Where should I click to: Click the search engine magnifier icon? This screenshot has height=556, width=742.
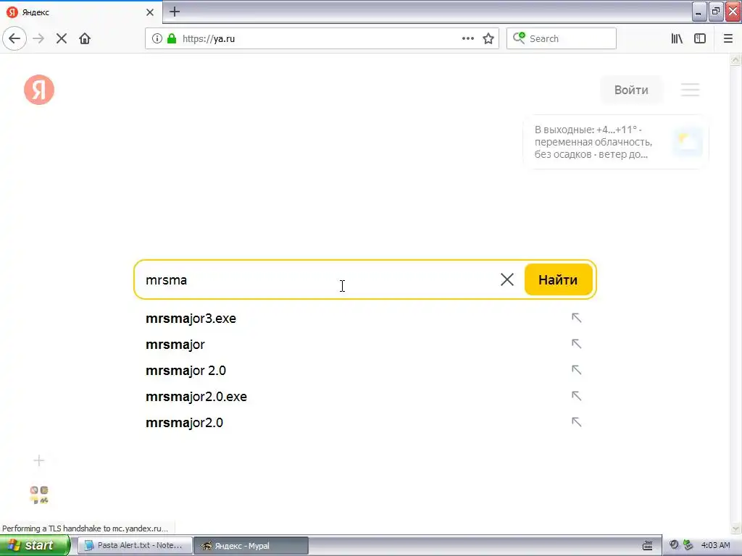(x=519, y=38)
